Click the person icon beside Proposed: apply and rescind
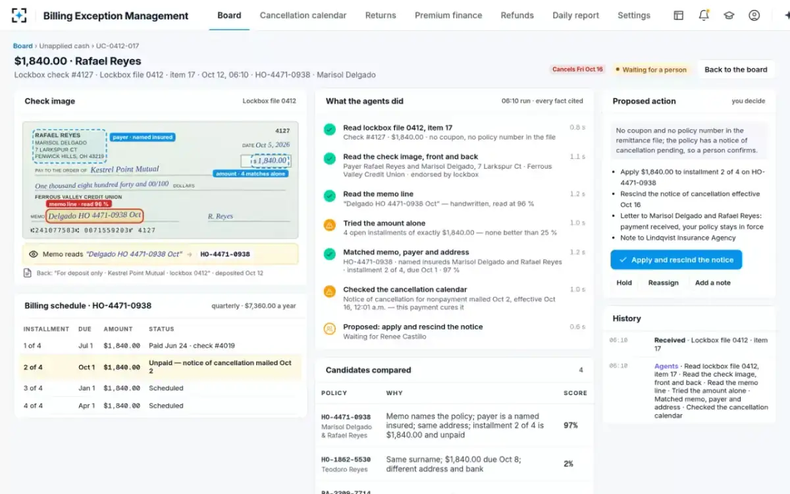This screenshot has height=494, width=790. 330,329
